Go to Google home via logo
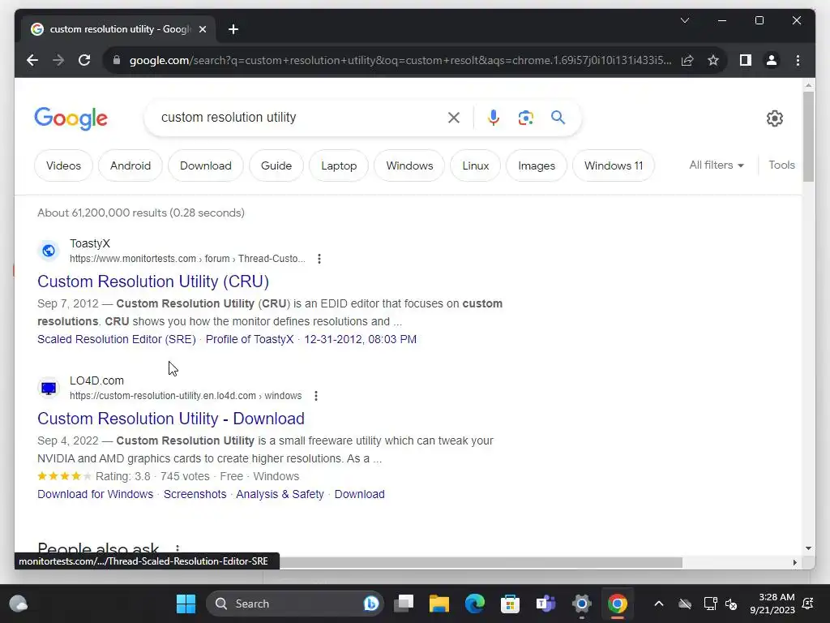 pos(71,118)
